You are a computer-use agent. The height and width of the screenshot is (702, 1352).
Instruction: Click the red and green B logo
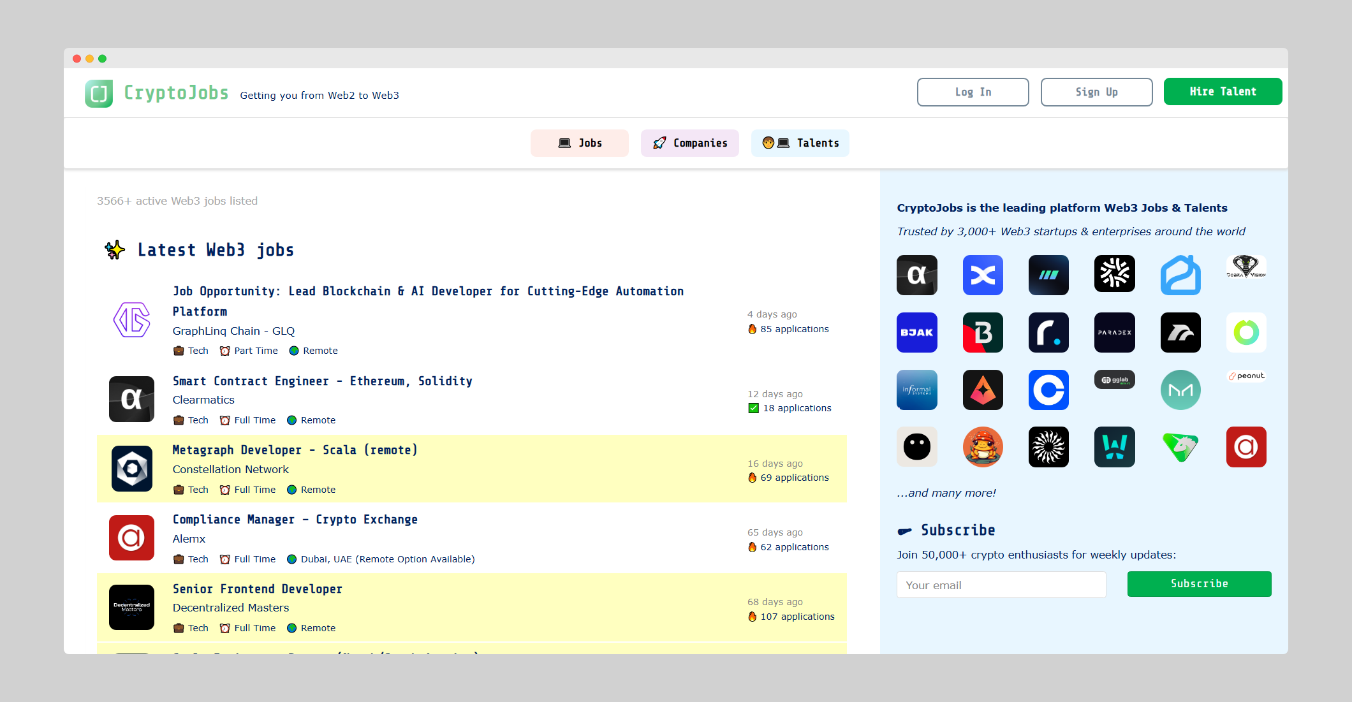tap(983, 332)
